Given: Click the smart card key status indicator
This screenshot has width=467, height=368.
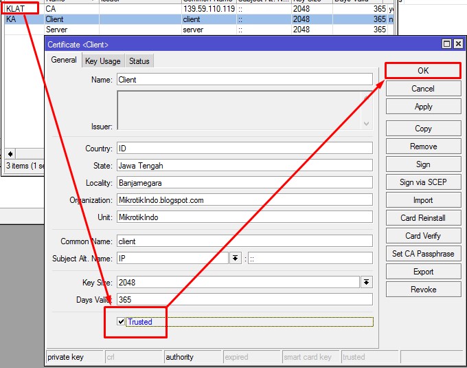Looking at the screenshot, I should (x=311, y=357).
